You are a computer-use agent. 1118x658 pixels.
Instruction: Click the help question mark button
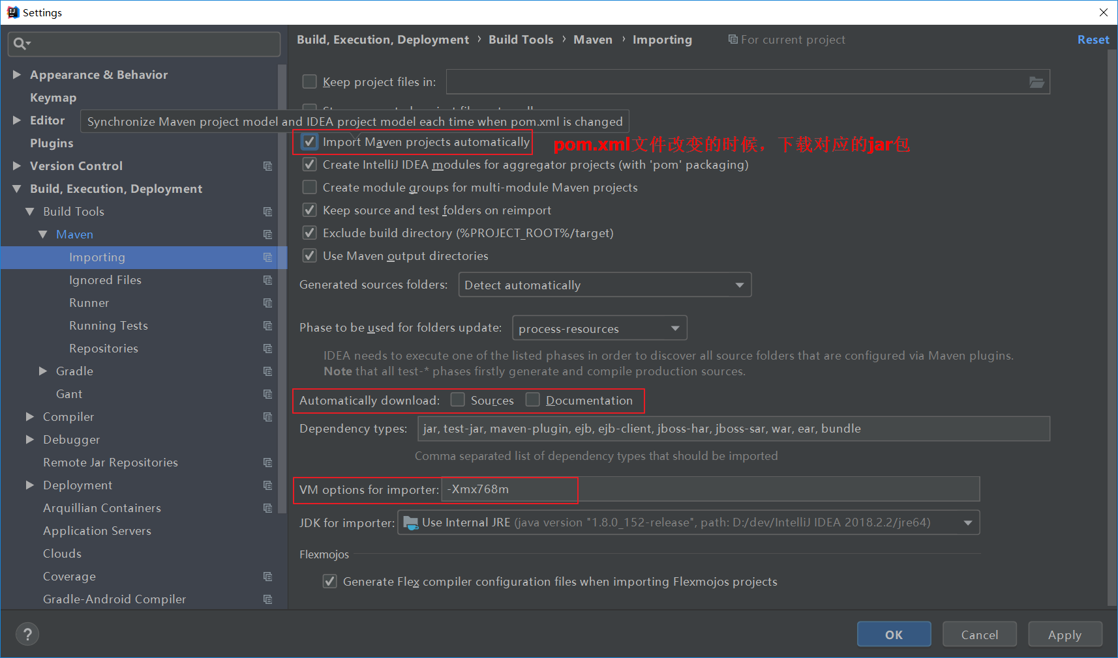[27, 634]
